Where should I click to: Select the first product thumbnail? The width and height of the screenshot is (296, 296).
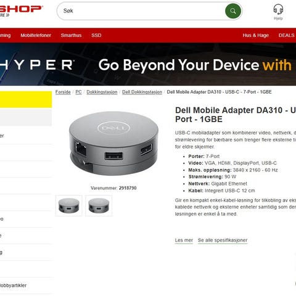click(x=69, y=205)
